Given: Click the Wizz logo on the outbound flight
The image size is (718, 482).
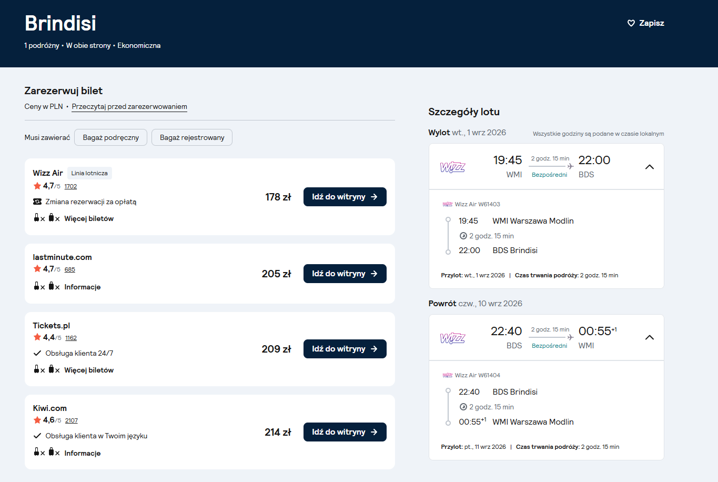Looking at the screenshot, I should (x=452, y=167).
